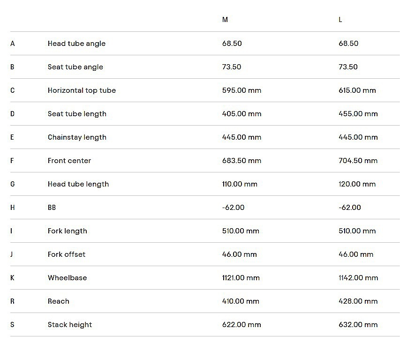Click the L size column header
The width and height of the screenshot is (400, 343).
coord(340,20)
